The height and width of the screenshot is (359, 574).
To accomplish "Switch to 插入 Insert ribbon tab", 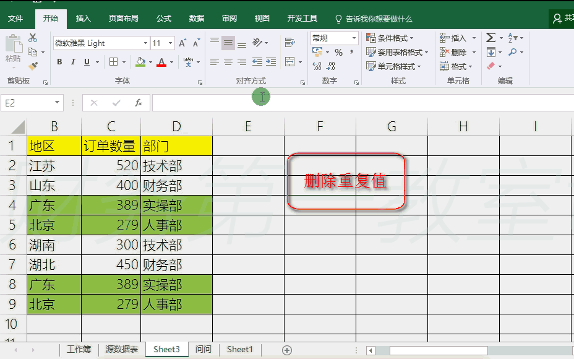I will (83, 19).
